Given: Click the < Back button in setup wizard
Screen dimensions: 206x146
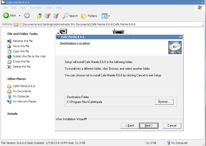Looking at the screenshot, I should [130, 126].
